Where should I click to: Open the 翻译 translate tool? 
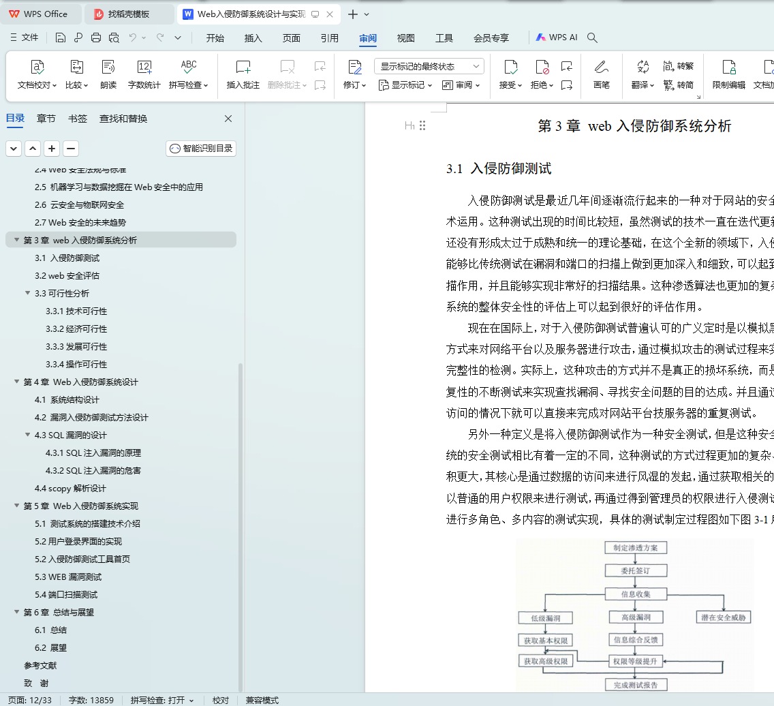[643, 74]
